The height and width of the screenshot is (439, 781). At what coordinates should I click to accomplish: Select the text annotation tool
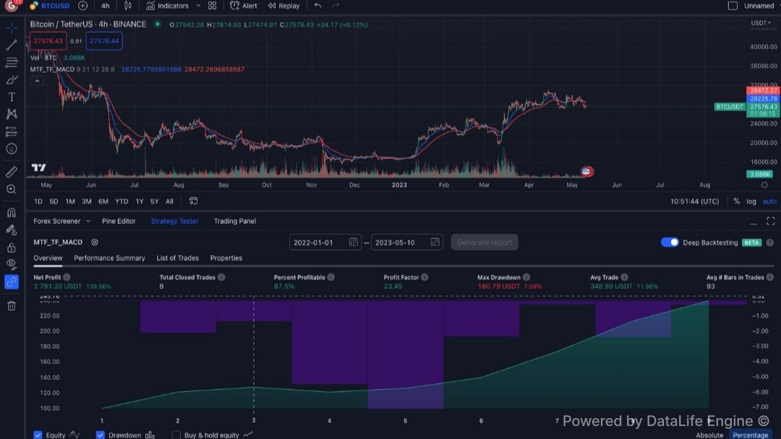(12, 97)
